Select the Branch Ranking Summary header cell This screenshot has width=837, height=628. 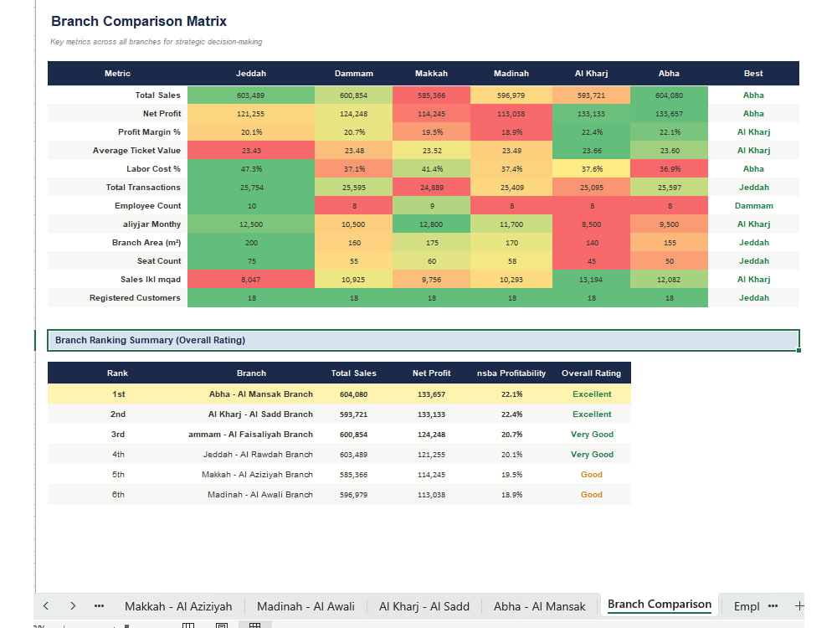point(424,340)
